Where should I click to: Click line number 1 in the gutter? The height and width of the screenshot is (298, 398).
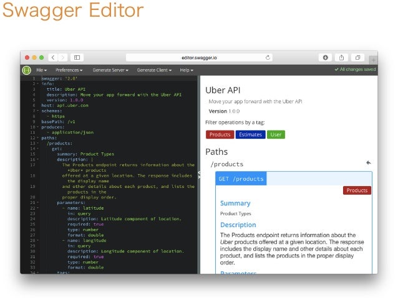(34, 78)
